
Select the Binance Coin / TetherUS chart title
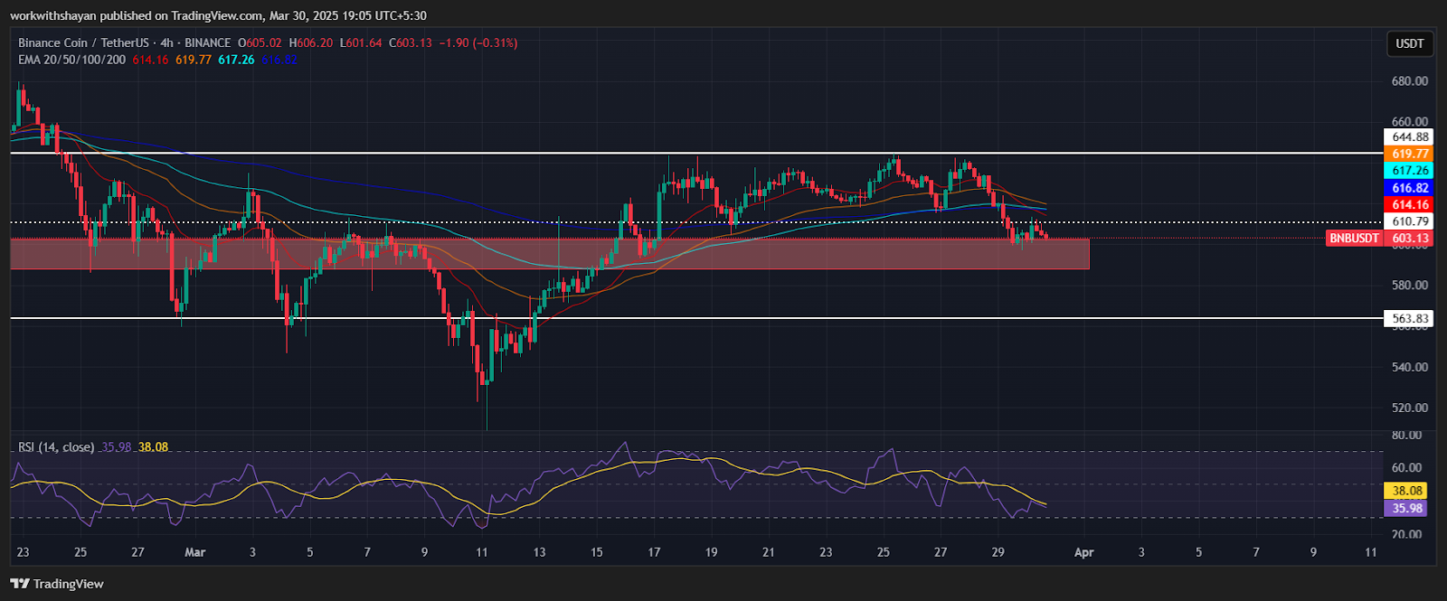pyautogui.click(x=83, y=42)
